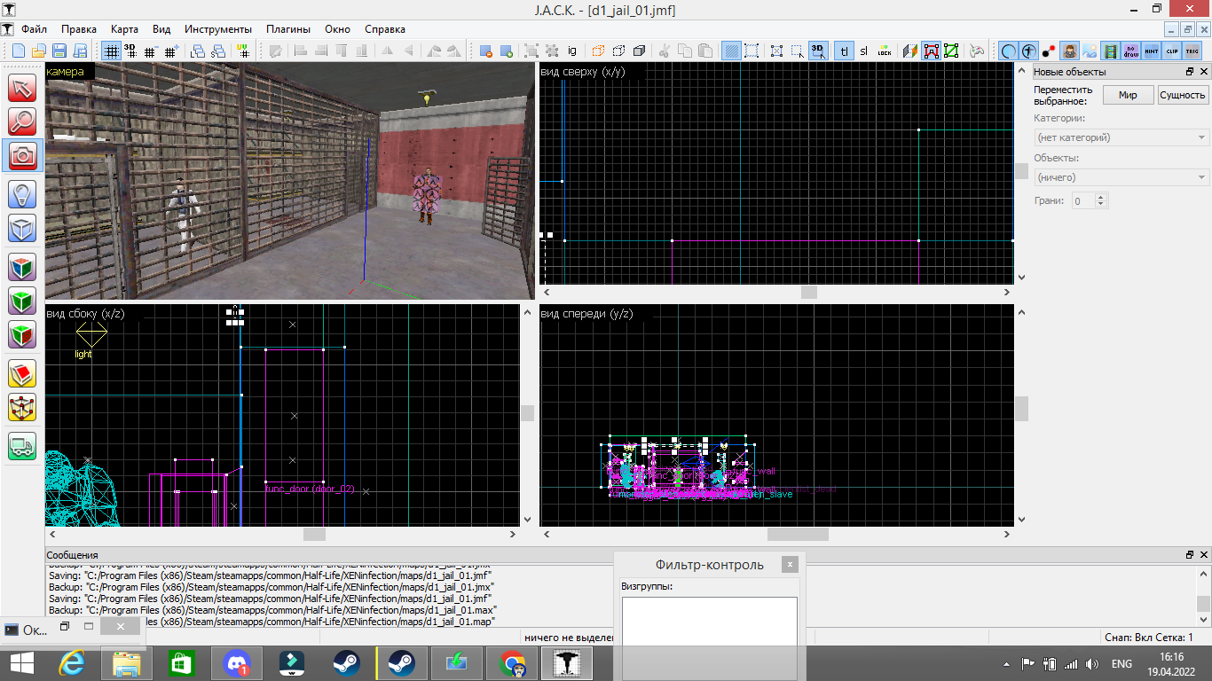Click the side view horizontal scrollbar thumb
This screenshot has height=681, width=1212.
(314, 535)
